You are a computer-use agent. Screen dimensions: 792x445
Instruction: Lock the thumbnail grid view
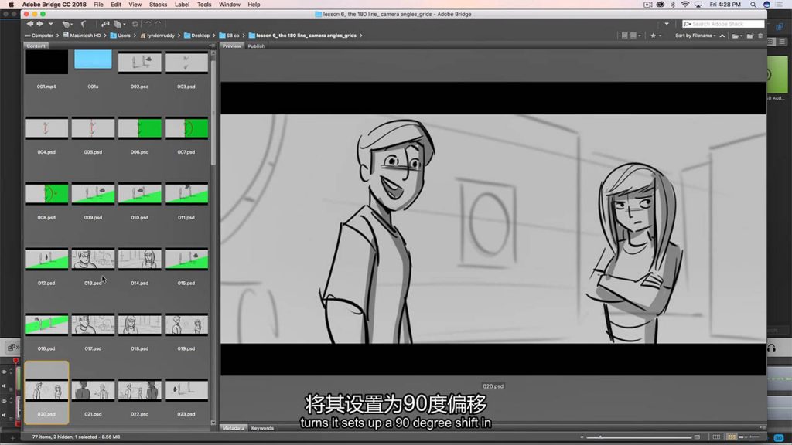point(716,437)
